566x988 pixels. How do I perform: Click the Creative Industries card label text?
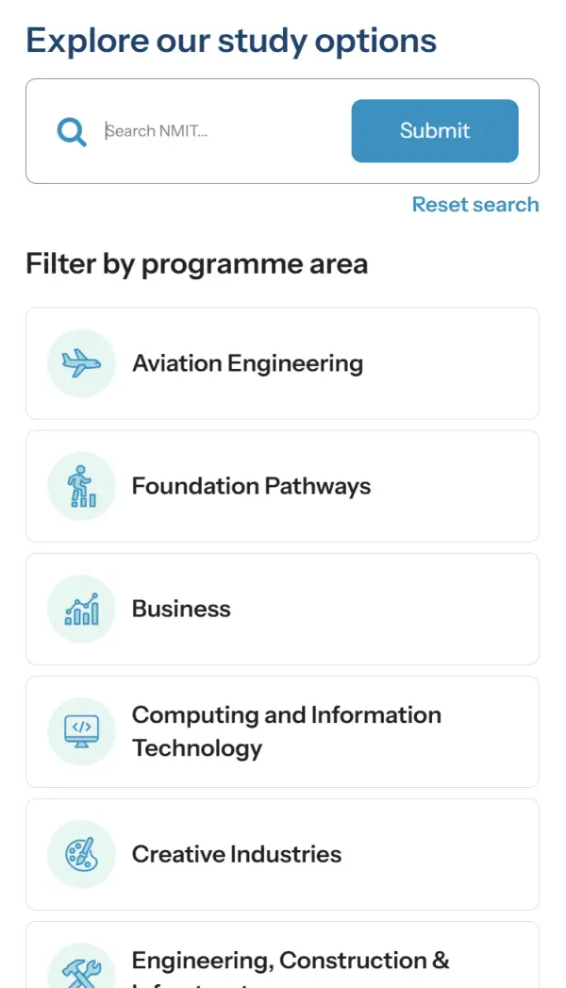click(237, 854)
